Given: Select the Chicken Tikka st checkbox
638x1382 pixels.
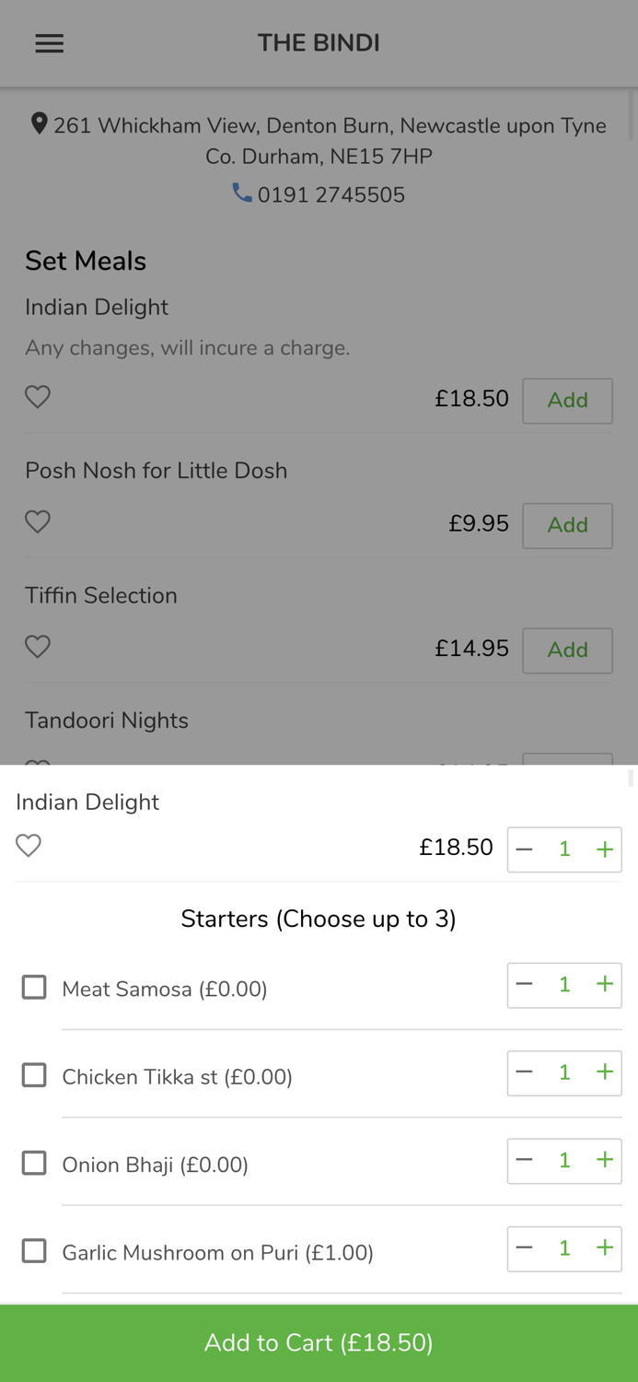Looking at the screenshot, I should pos(34,1075).
